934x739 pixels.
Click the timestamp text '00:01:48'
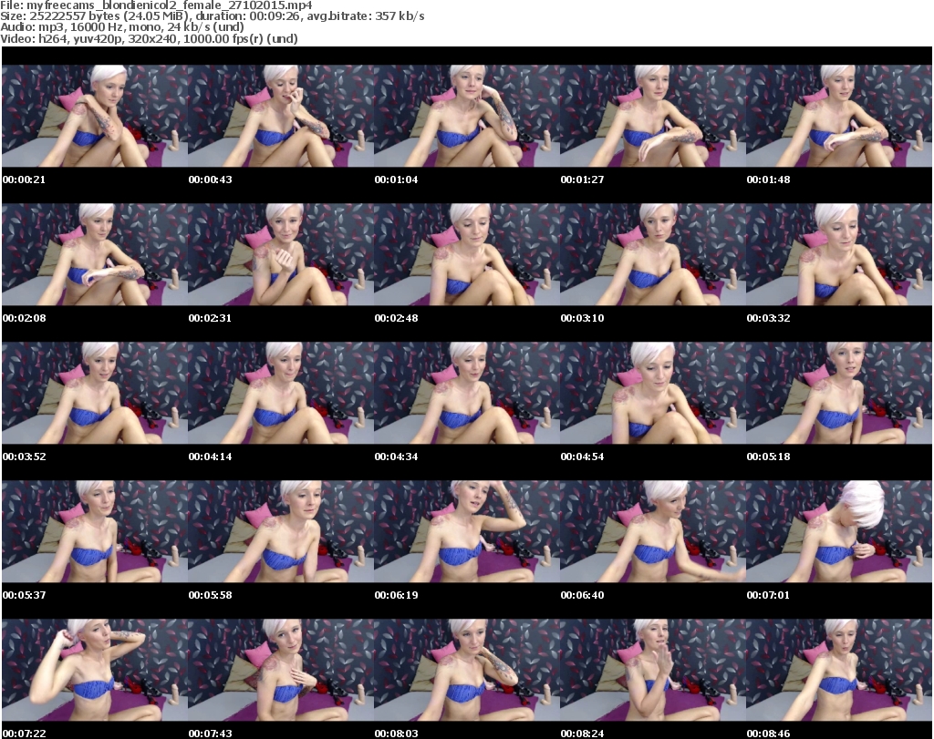[x=768, y=180]
